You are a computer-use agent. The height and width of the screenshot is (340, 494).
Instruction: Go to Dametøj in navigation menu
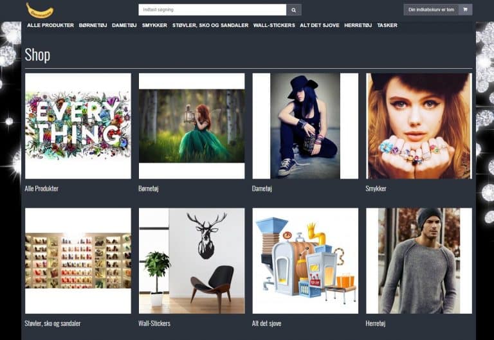click(124, 25)
